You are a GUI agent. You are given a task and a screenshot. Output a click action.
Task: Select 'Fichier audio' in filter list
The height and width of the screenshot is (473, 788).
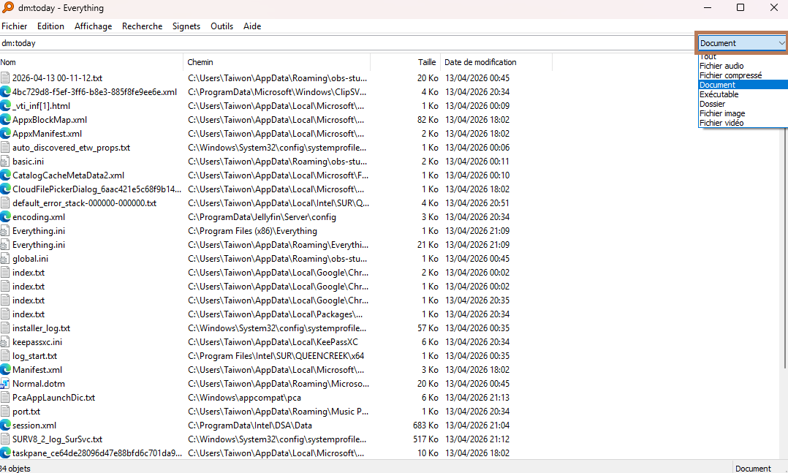point(721,66)
